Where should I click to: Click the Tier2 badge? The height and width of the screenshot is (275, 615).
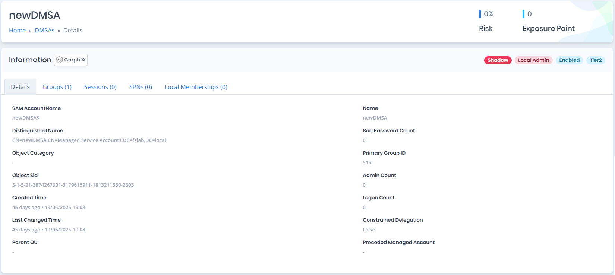pyautogui.click(x=596, y=60)
